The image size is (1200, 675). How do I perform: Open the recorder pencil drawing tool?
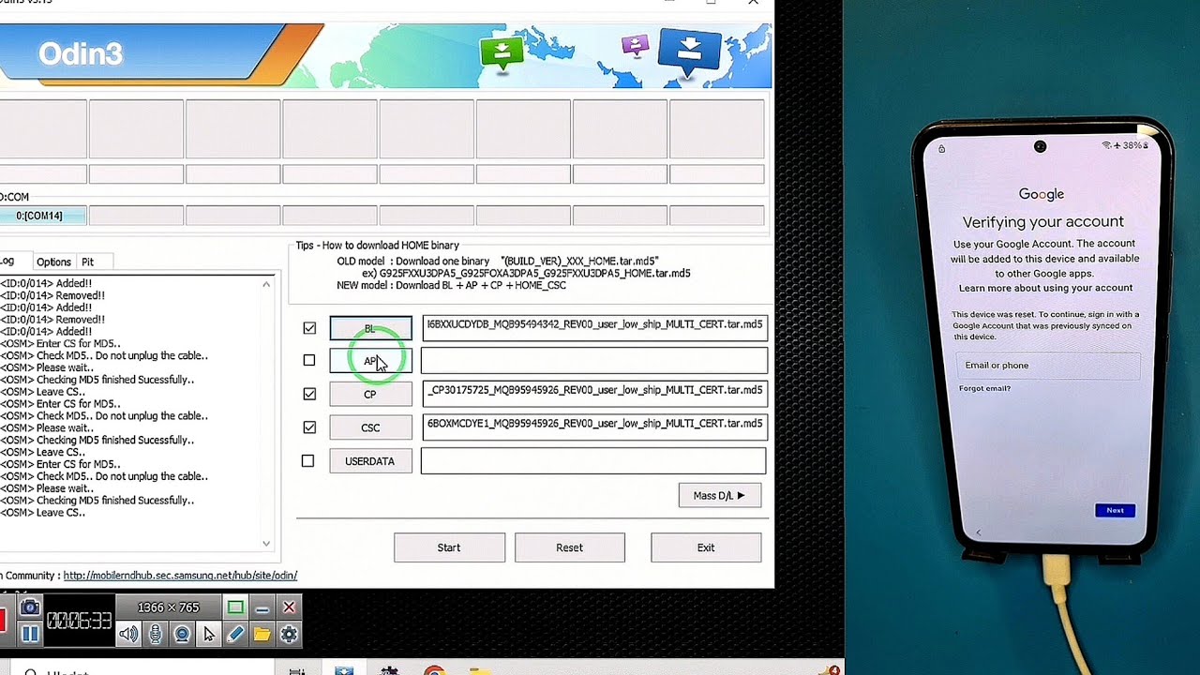click(235, 635)
